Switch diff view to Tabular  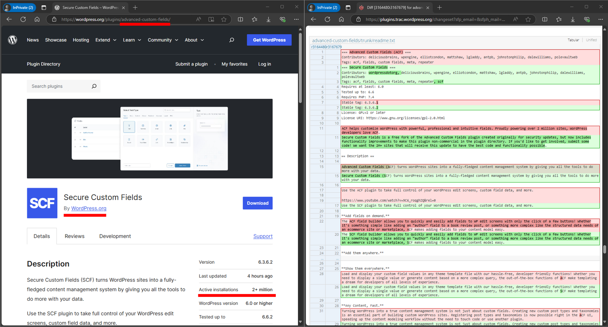tap(573, 40)
